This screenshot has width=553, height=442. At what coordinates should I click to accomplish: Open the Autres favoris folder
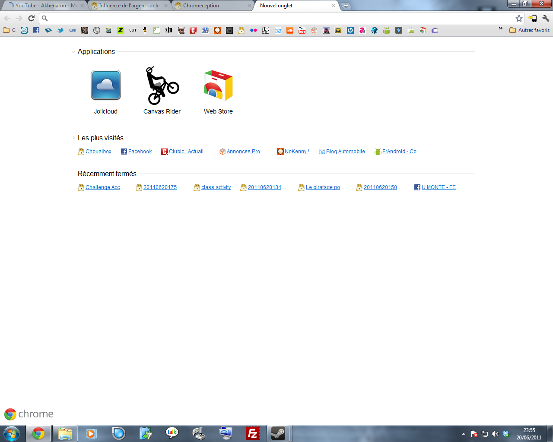pyautogui.click(x=529, y=30)
